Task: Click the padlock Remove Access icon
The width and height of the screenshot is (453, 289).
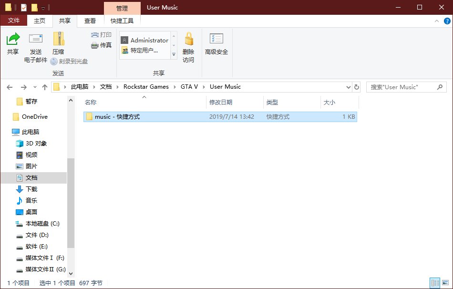Action: coord(188,39)
